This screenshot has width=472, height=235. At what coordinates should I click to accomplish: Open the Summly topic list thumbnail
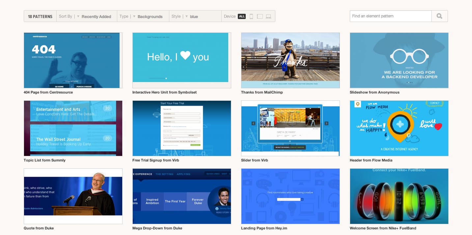pyautogui.click(x=73, y=128)
